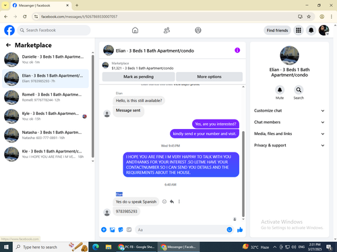Send a thumbs up like
The image size is (337, 252).
(x=240, y=230)
